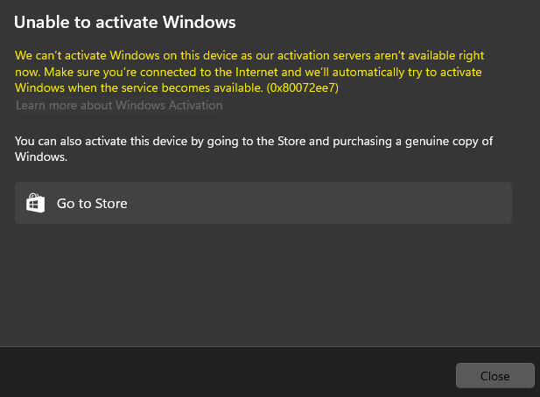Follow the greyed Windows Activation help link
Viewport: 540px width, 397px height.
click(119, 106)
